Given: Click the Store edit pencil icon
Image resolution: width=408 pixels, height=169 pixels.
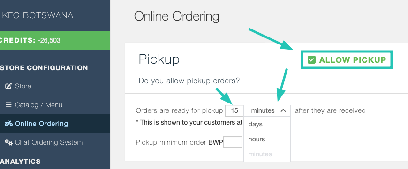Looking at the screenshot, I should click(8, 86).
